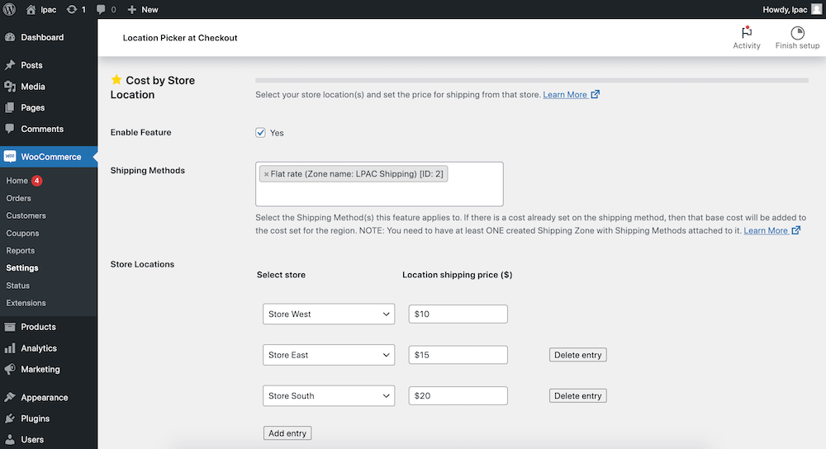The image size is (826, 449).
Task: Open Plugins via its plug icon
Action: [x=9, y=418]
